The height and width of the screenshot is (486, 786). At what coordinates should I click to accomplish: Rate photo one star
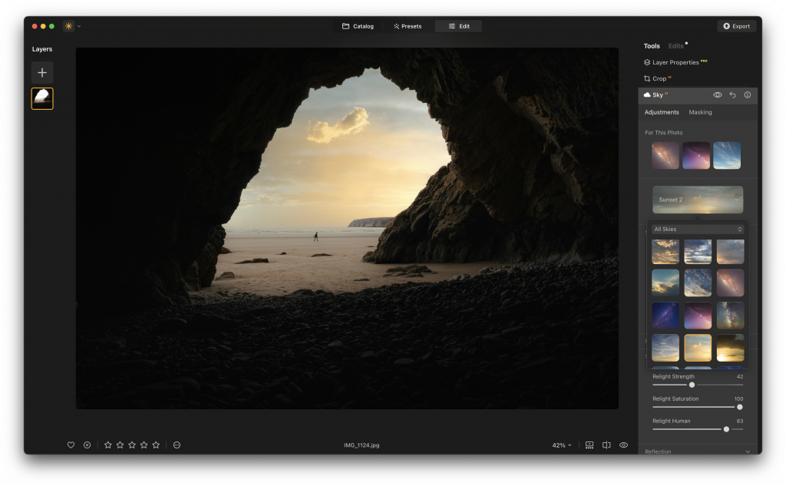tap(107, 445)
